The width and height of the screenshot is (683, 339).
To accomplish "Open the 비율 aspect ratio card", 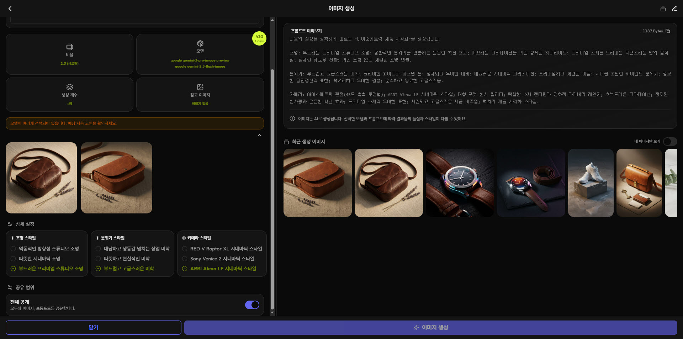I will pyautogui.click(x=69, y=54).
